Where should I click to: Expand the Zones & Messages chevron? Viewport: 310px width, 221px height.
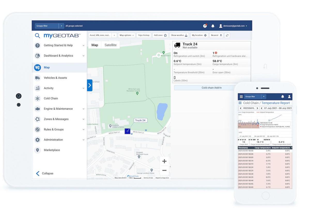83,119
